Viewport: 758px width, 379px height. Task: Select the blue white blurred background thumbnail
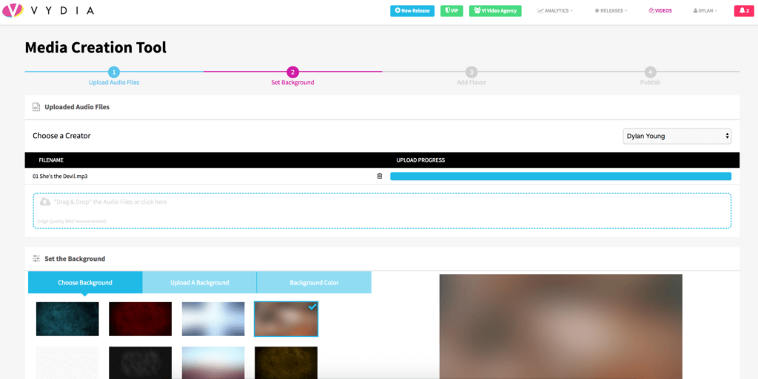click(213, 318)
